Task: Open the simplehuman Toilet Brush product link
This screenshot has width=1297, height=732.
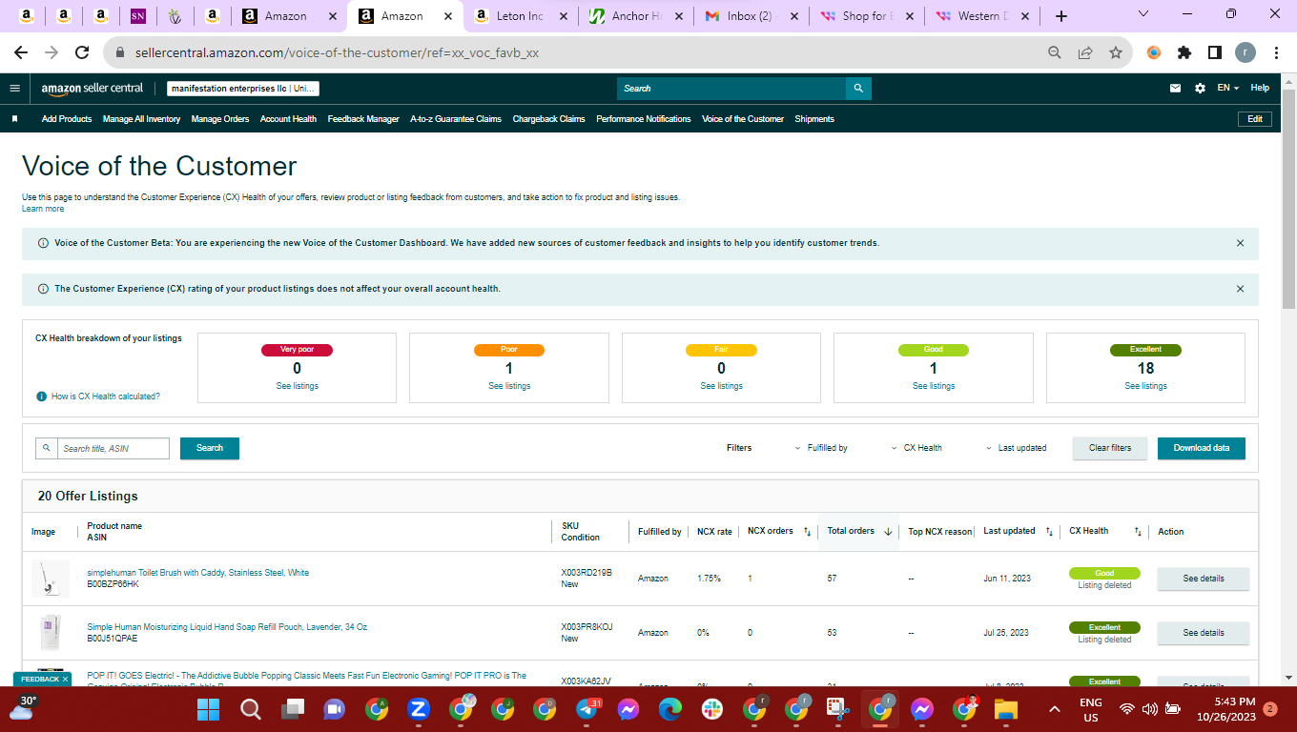Action: (x=198, y=573)
